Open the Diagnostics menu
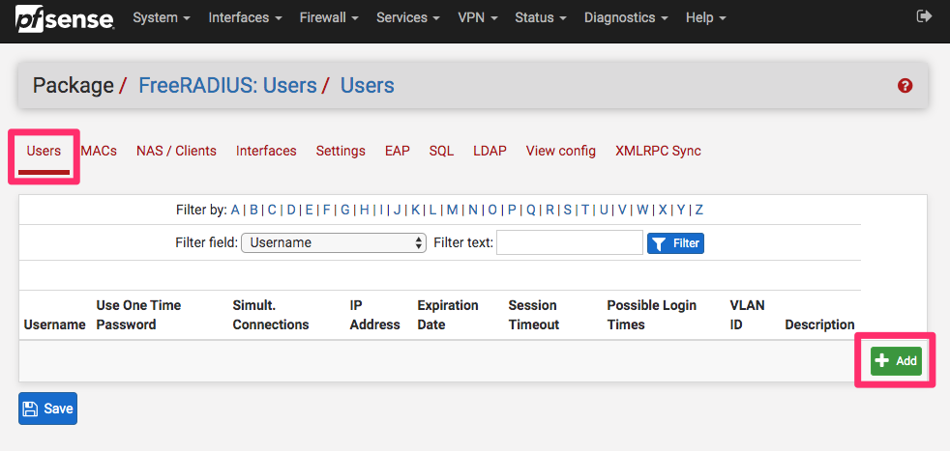The width and height of the screenshot is (950, 451). click(x=626, y=17)
